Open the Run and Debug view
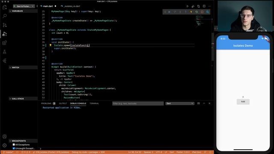The height and width of the screenshot is (154, 274). [5, 34]
